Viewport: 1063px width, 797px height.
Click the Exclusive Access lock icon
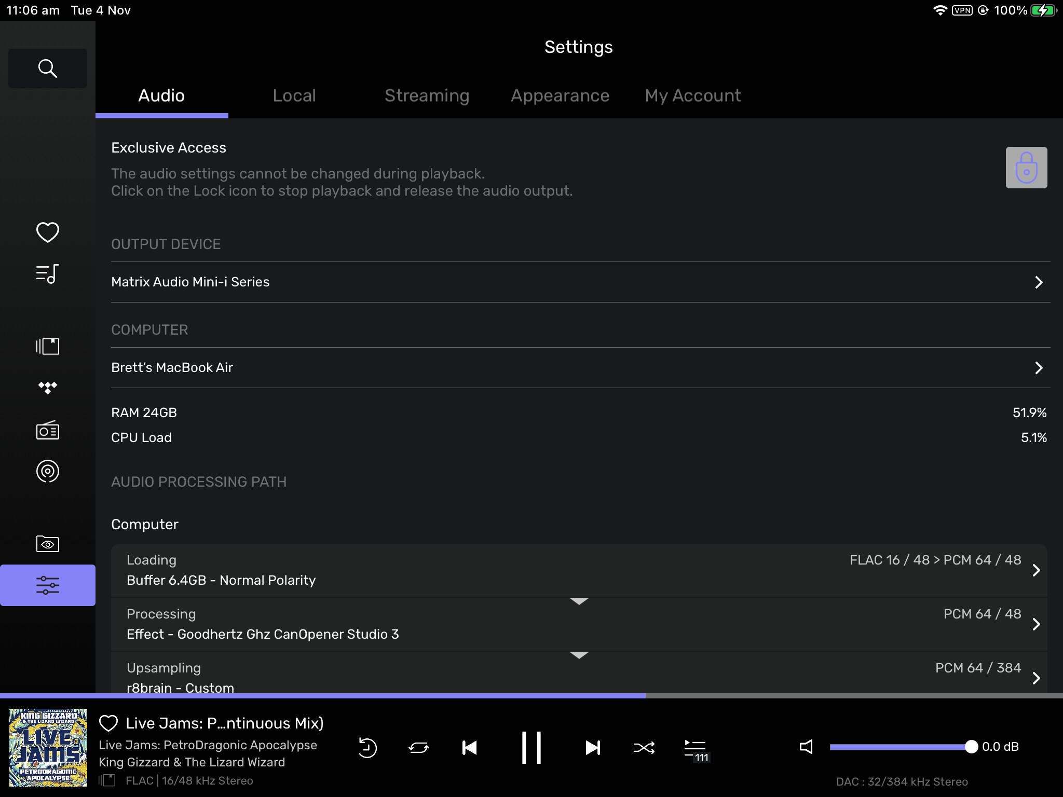click(1026, 168)
